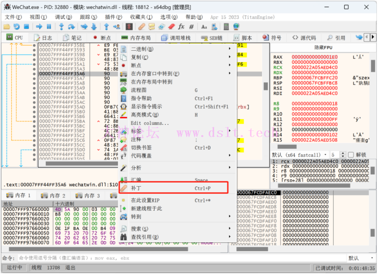
Task: Click the trace into toolbar icon
Action: tap(84, 27)
